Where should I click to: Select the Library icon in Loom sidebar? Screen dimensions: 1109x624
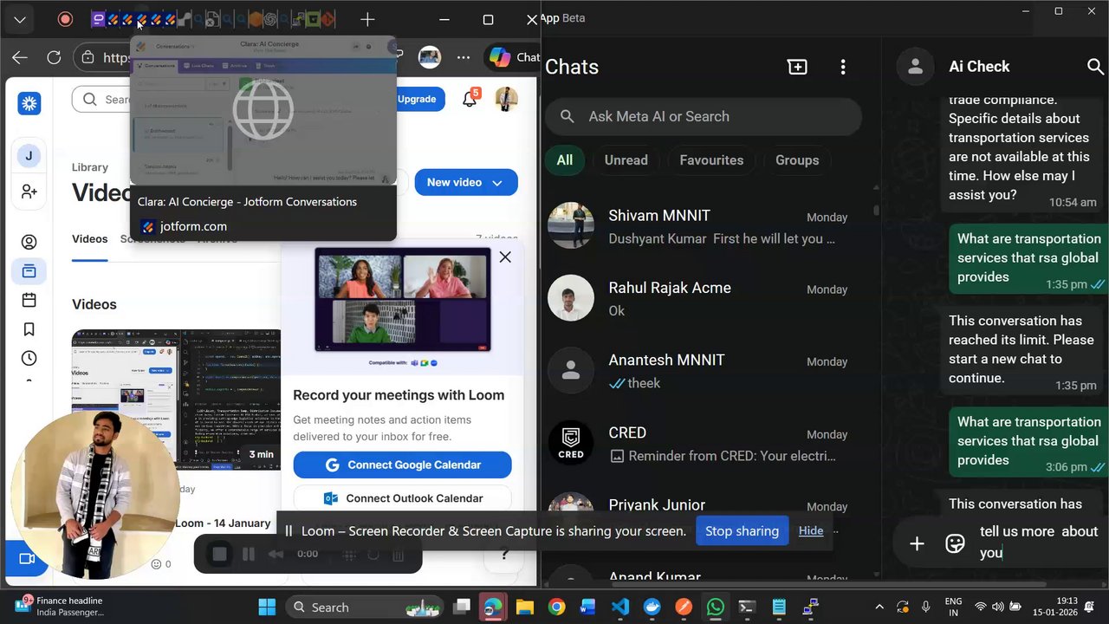(29, 271)
